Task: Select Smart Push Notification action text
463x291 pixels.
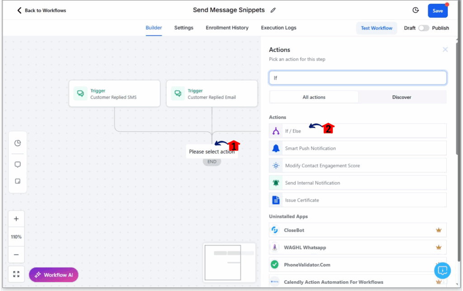Action: click(310, 148)
